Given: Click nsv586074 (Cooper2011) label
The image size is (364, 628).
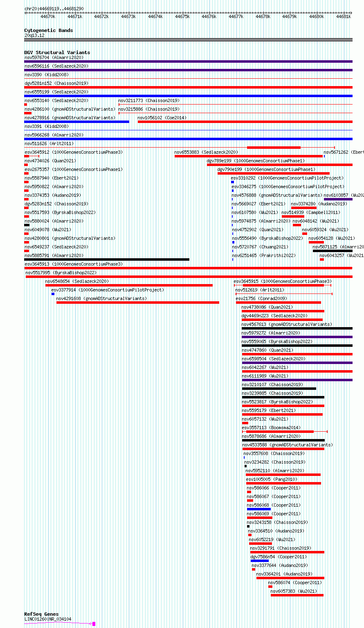Looking at the screenshot, I should (x=295, y=582).
